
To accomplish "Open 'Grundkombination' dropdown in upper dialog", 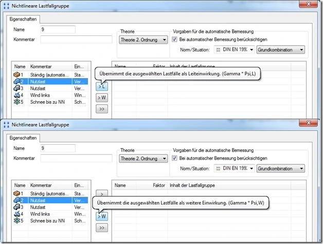I will coord(280,50).
